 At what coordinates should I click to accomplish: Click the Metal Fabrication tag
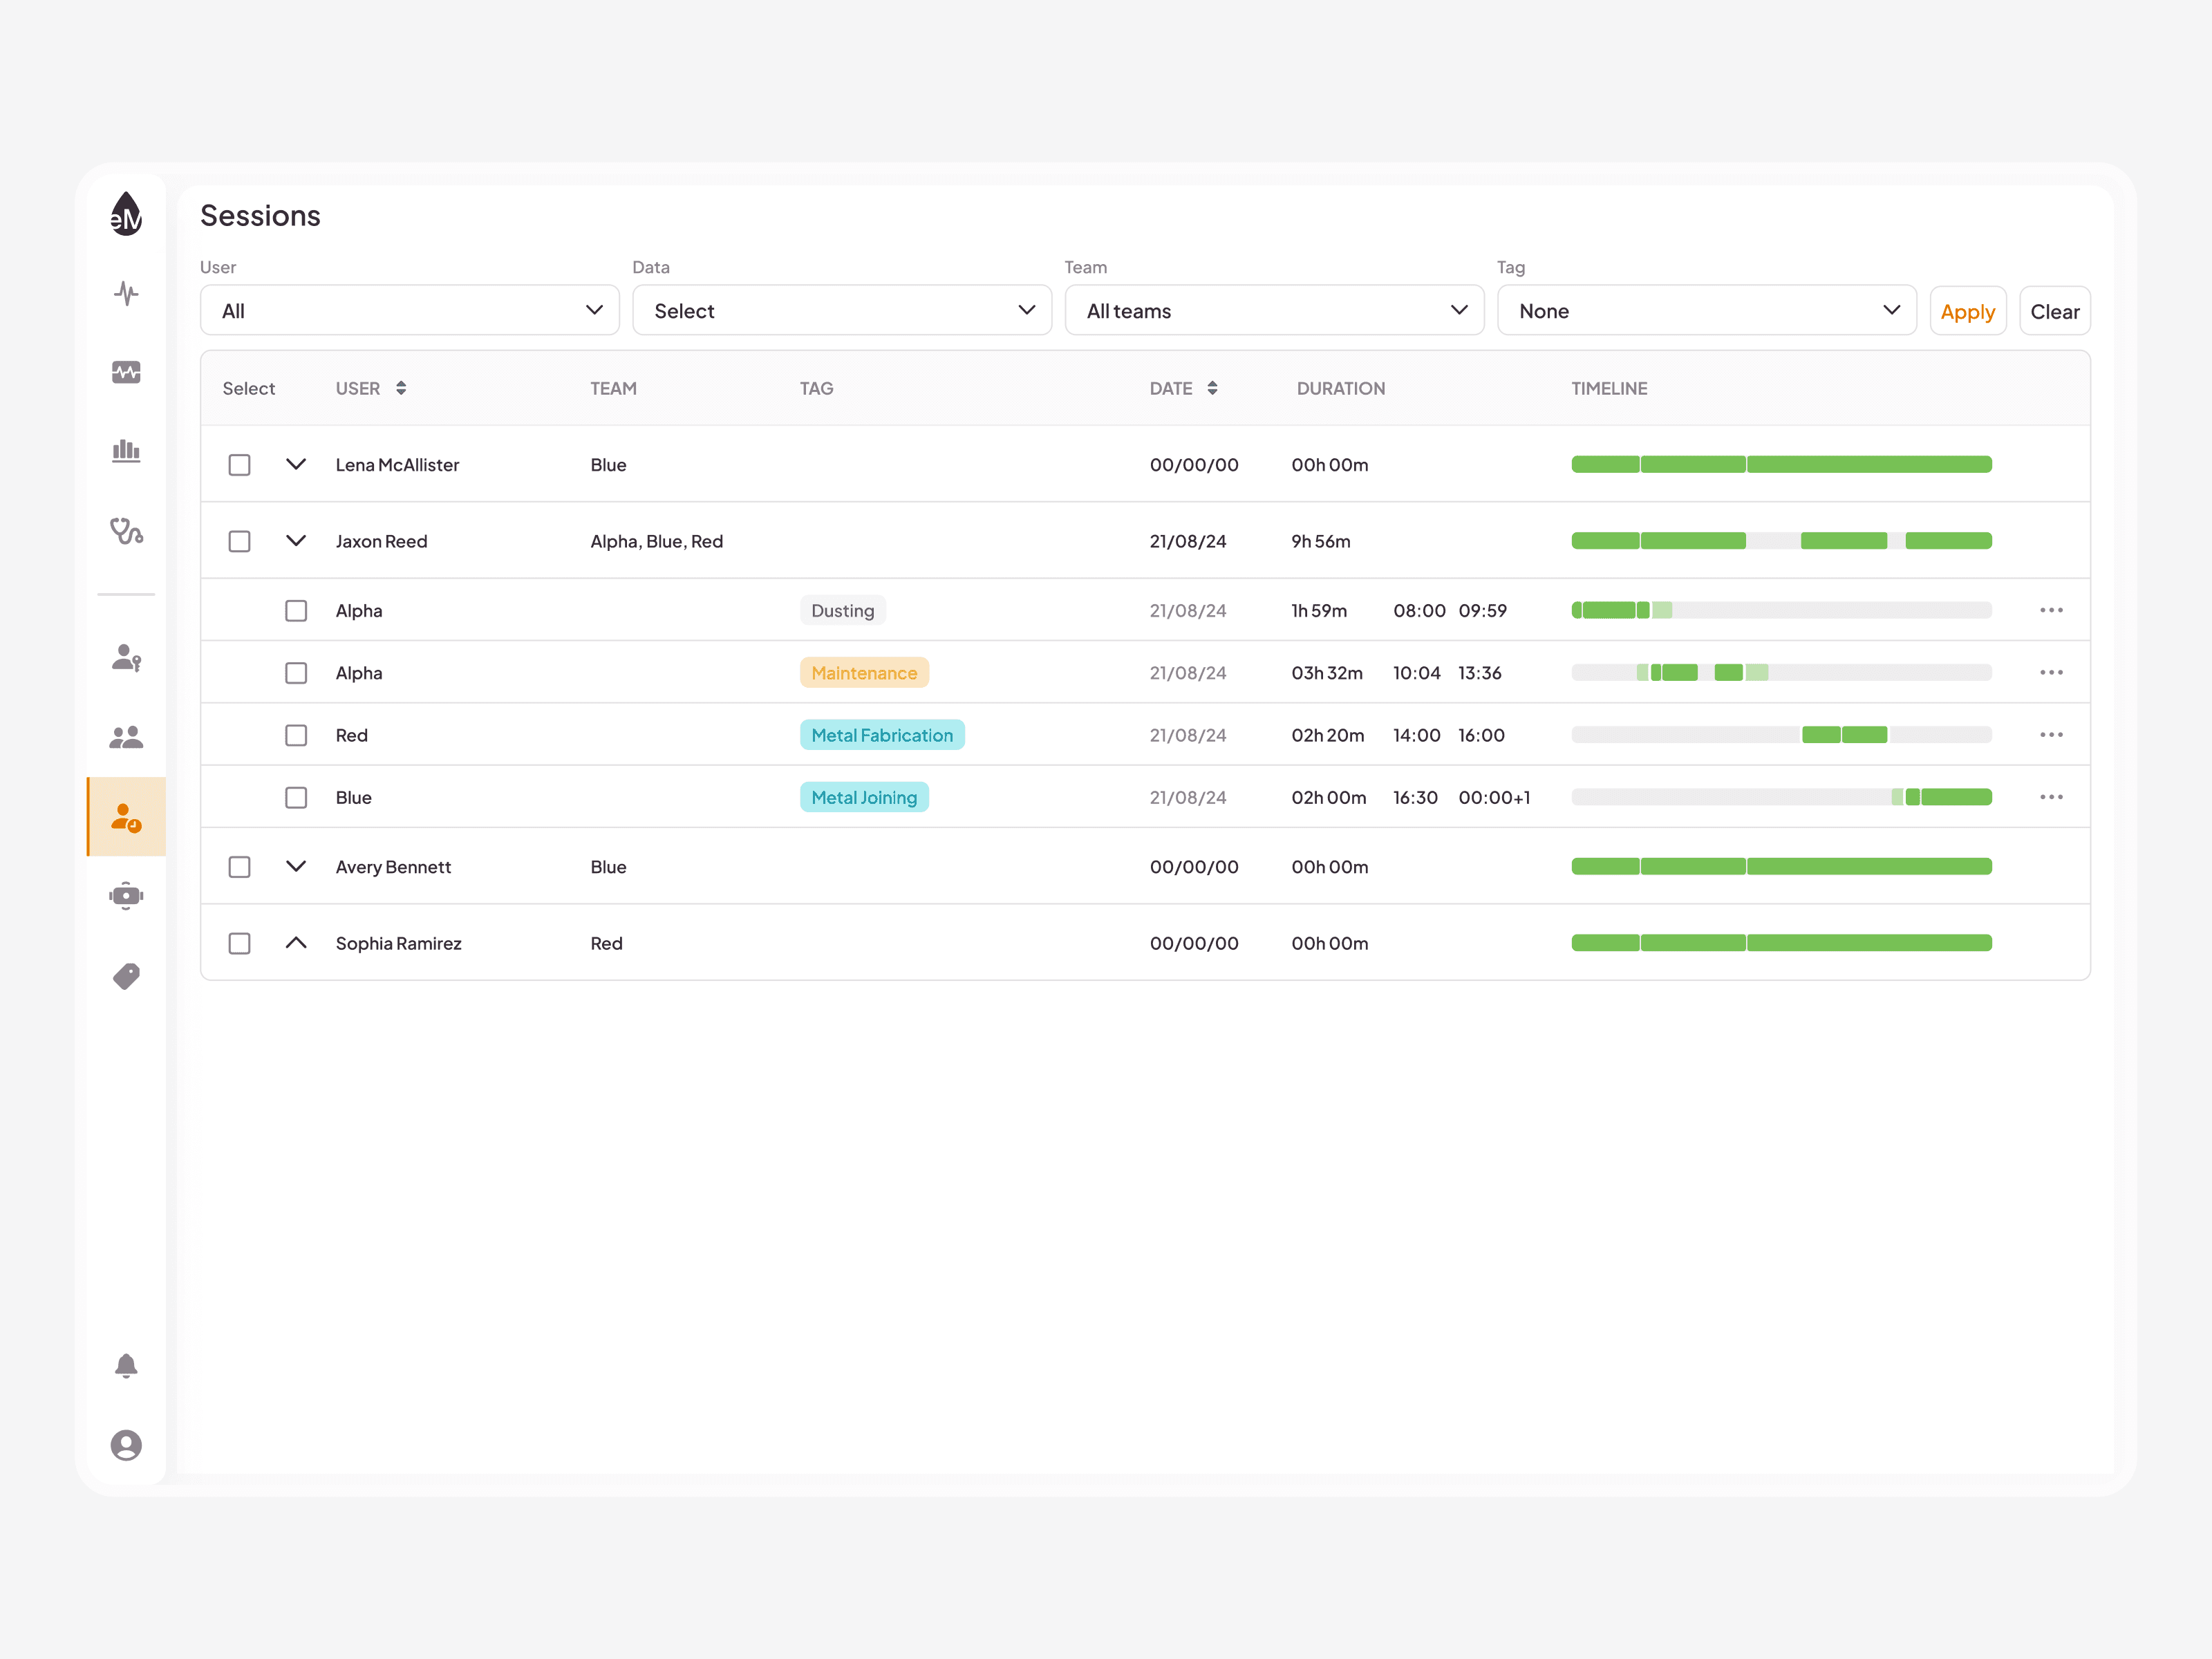(x=882, y=734)
